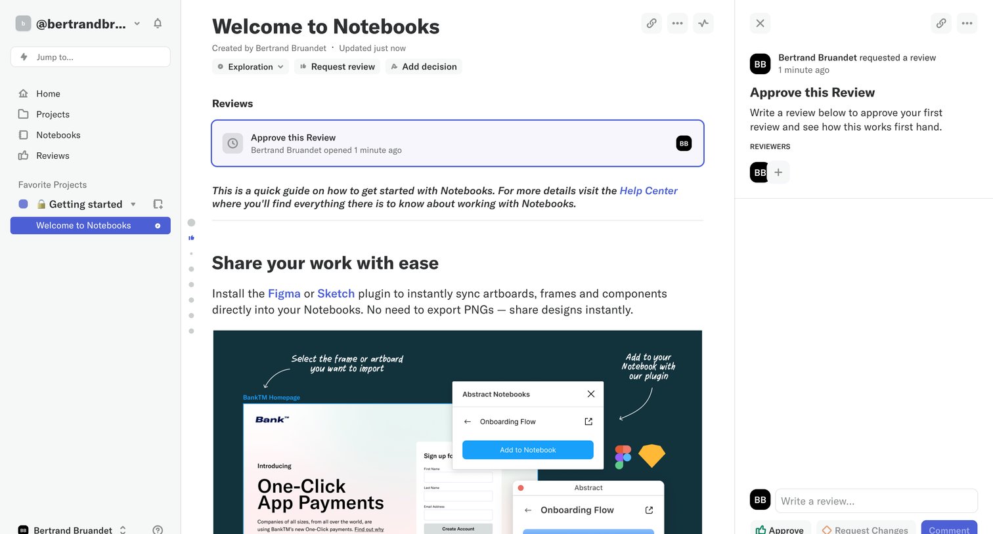Click the workspace avatar icon
Screen dimensions: 993x534
coord(23,24)
